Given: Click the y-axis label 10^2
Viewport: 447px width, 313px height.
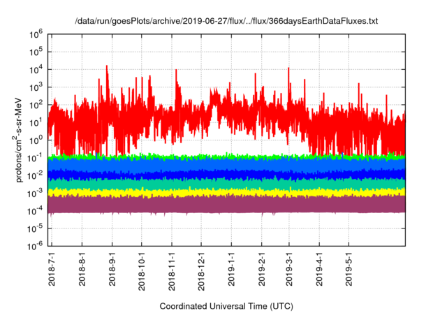Looking at the screenshot, I should [36, 105].
